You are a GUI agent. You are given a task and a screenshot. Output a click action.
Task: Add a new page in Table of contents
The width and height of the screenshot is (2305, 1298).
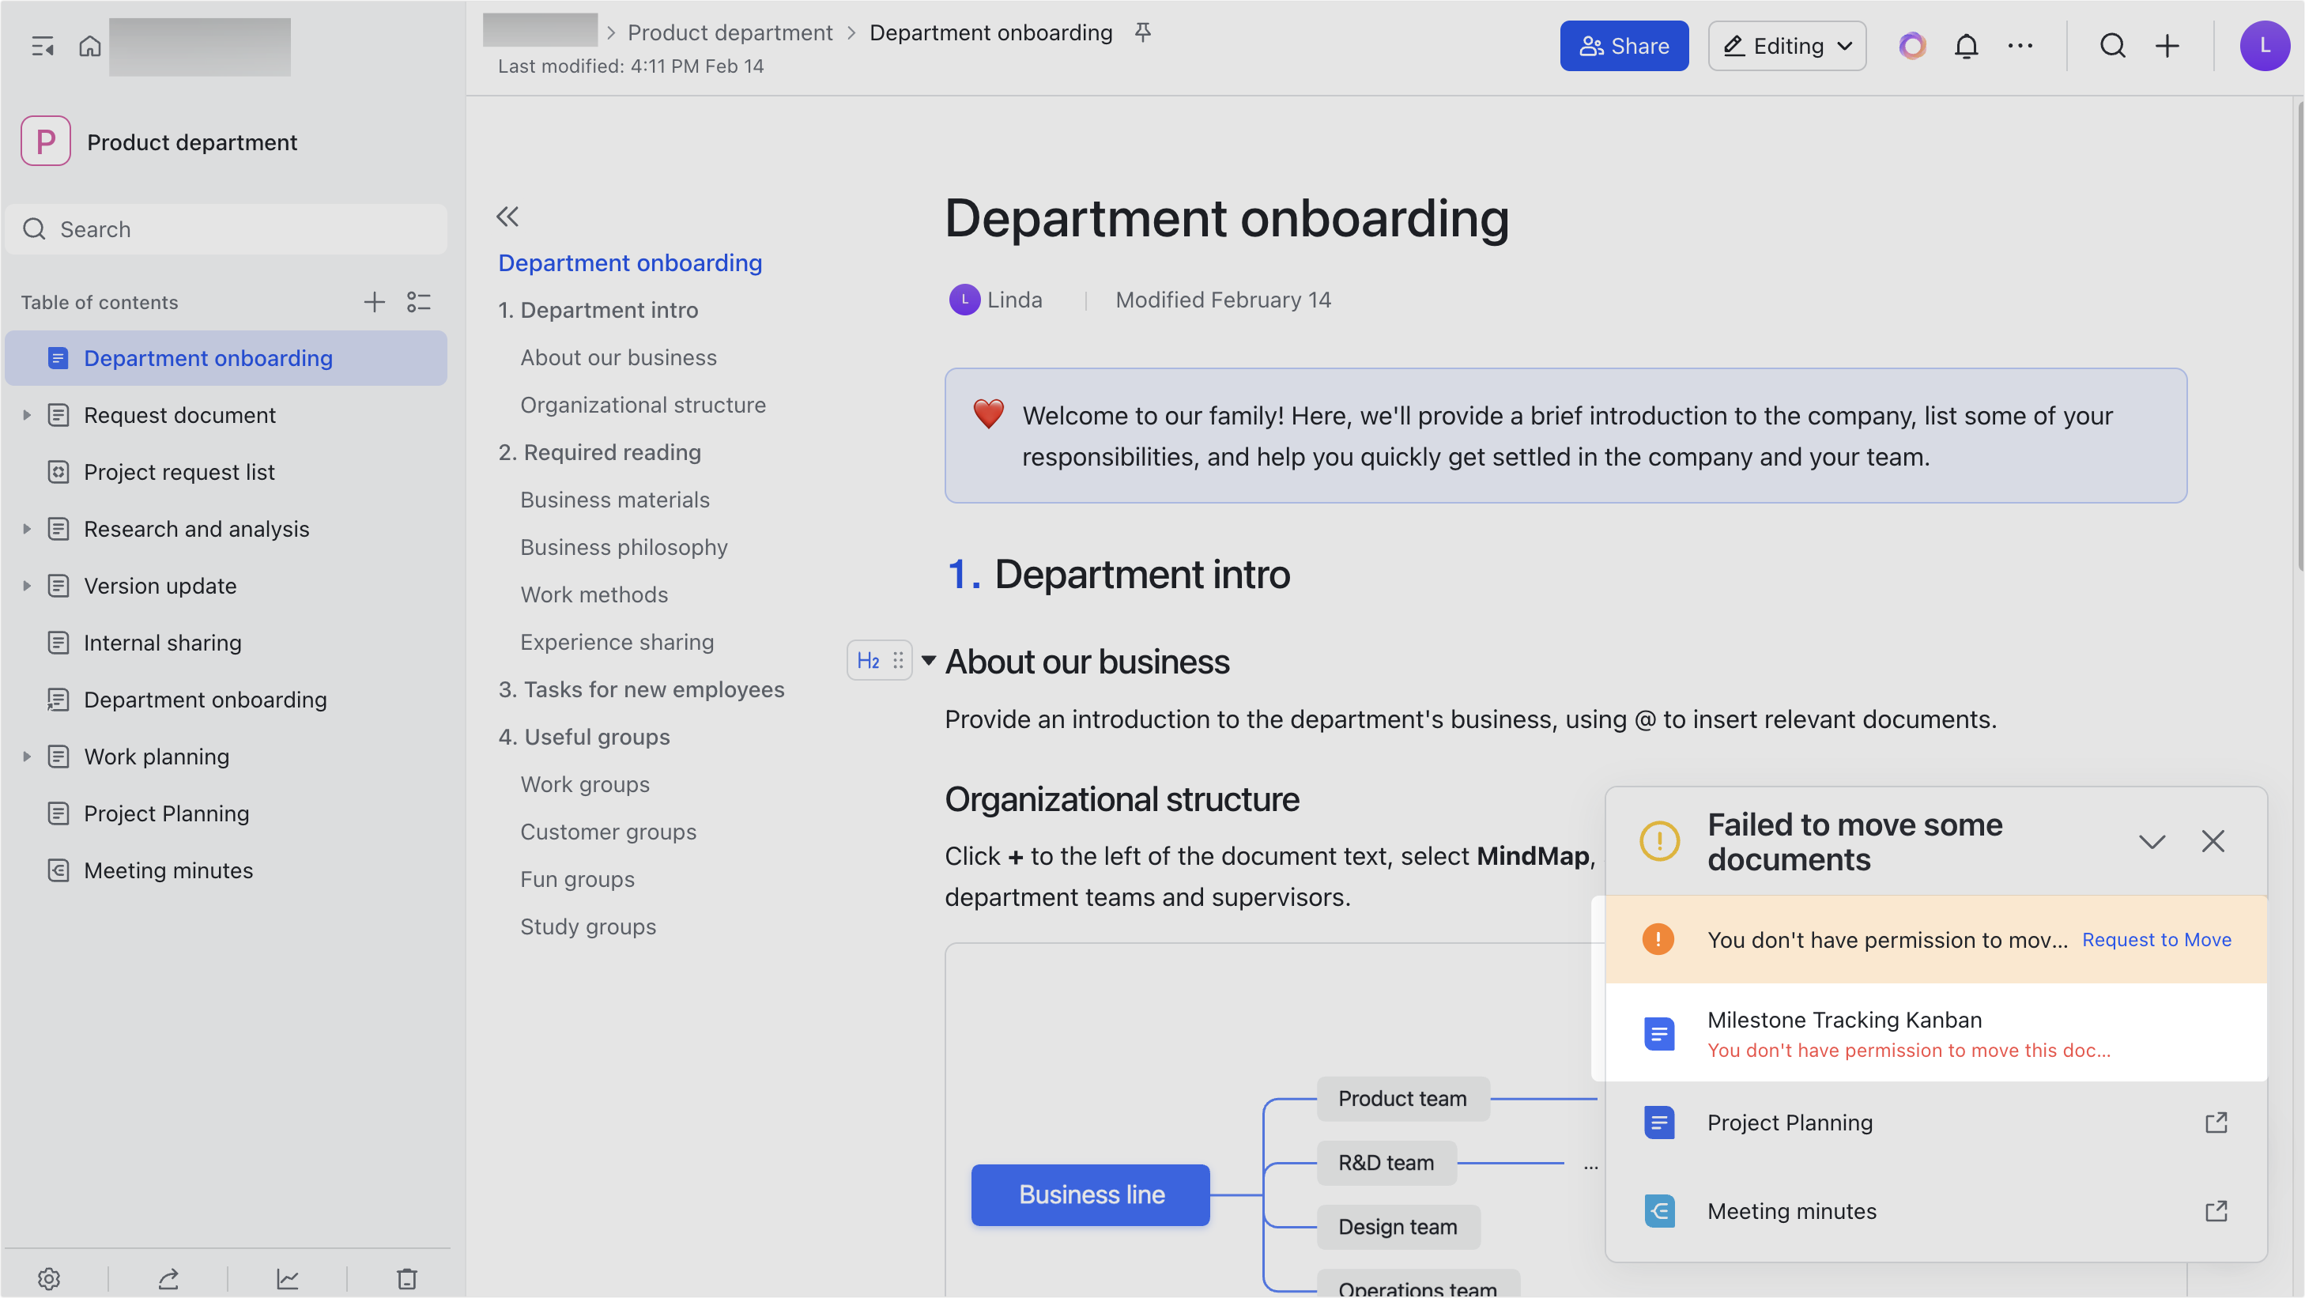point(374,302)
